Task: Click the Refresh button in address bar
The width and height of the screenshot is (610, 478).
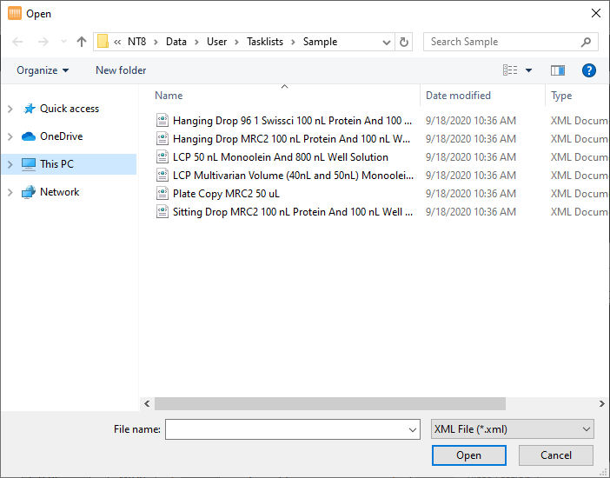Action: (404, 42)
